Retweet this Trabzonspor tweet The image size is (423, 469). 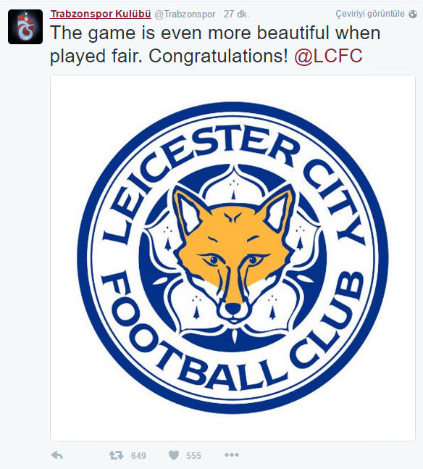coord(117,455)
